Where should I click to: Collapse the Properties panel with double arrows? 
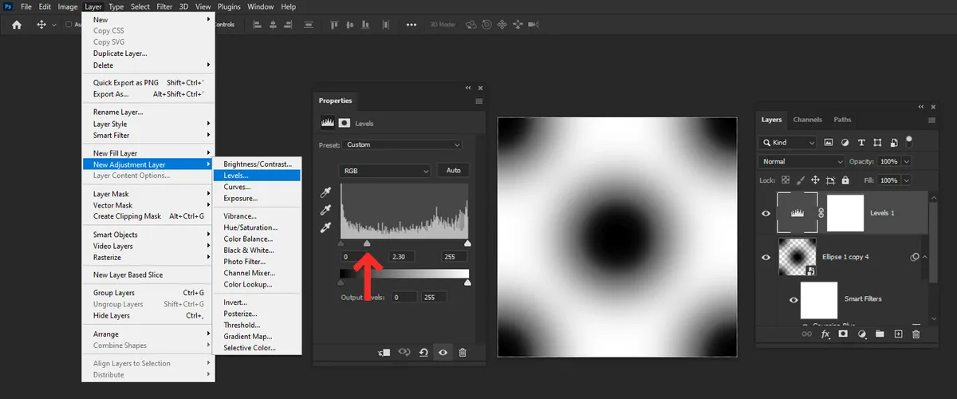[469, 88]
